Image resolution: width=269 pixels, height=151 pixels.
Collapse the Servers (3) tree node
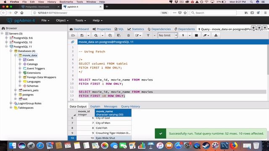click(2, 34)
